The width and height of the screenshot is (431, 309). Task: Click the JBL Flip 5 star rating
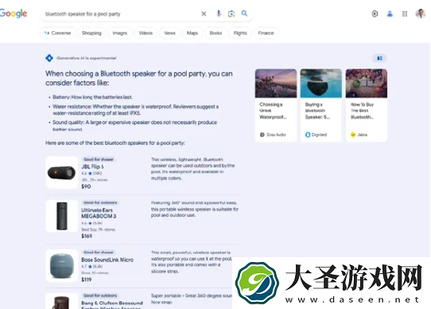(91, 174)
